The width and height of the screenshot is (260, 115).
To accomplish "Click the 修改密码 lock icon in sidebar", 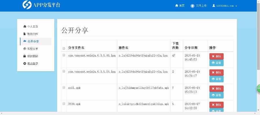I will [25, 56].
